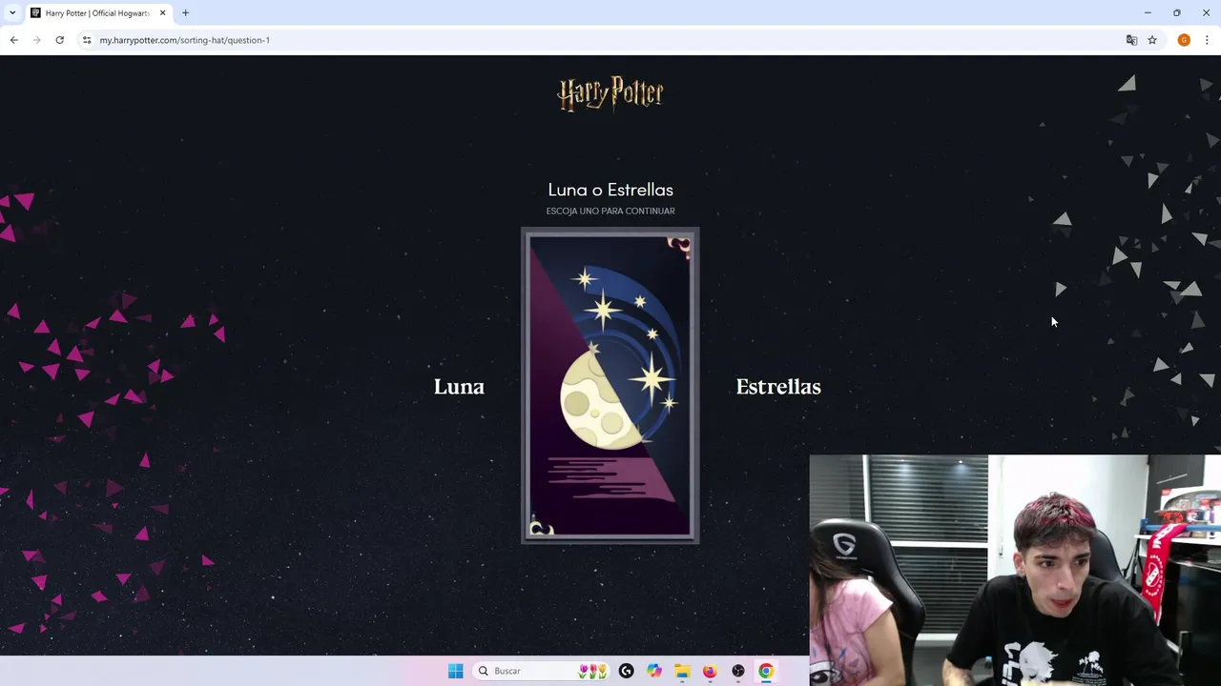The width and height of the screenshot is (1221, 686).
Task: View site information icon in address bar
Action: pos(87,40)
